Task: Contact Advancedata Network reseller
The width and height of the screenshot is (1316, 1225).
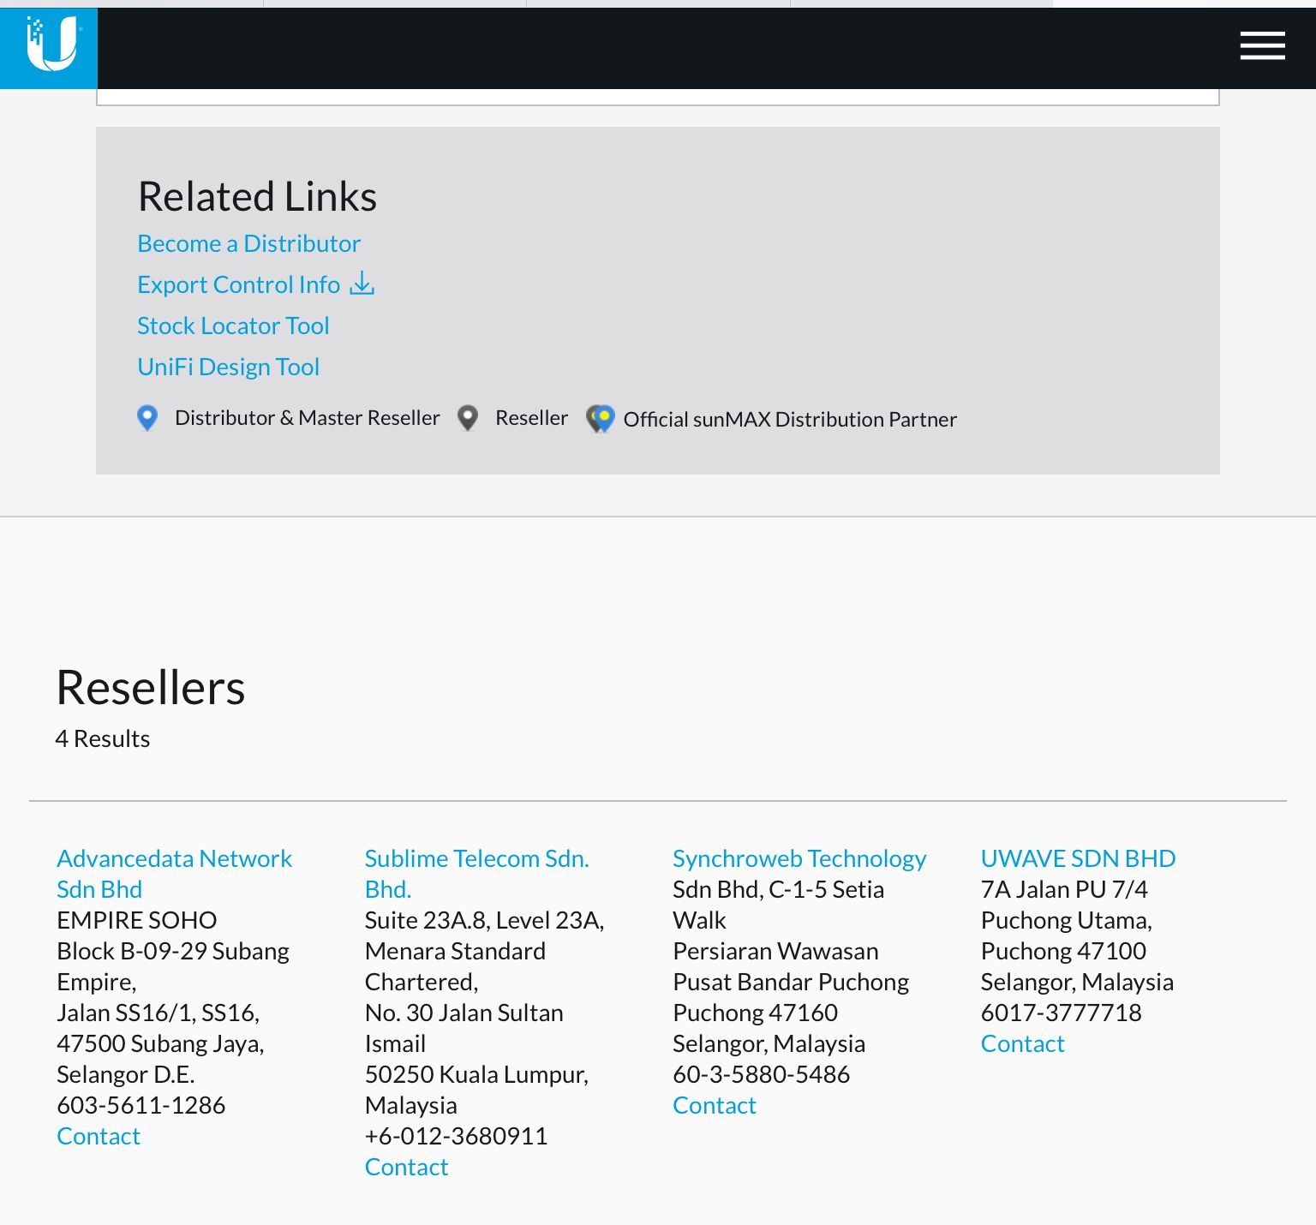Action: pos(98,1136)
